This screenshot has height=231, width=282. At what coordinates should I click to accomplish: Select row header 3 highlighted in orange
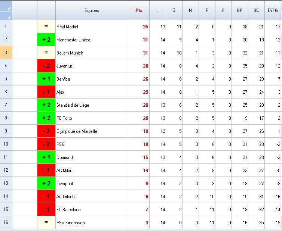[6, 53]
